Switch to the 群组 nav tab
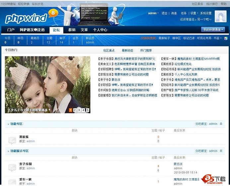230x186 pixels. (x=72, y=30)
